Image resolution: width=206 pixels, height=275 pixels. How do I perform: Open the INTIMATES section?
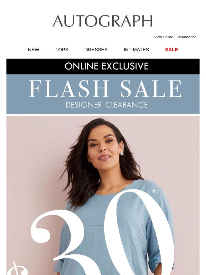click(x=136, y=50)
